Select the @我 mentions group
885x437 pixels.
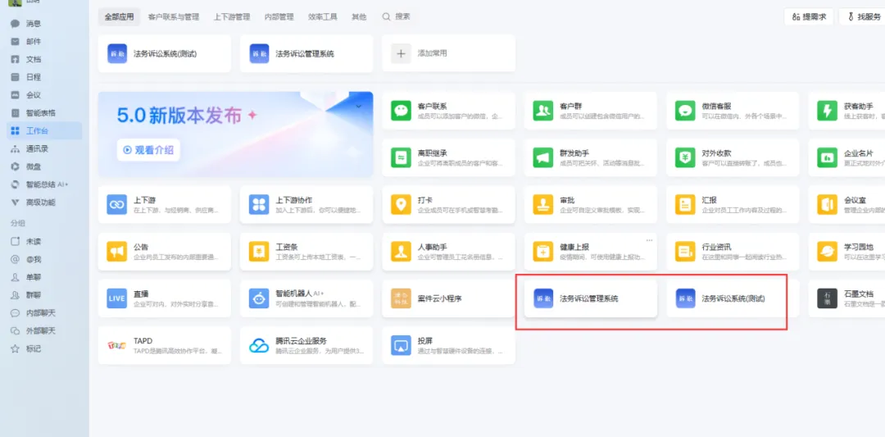(x=26, y=259)
